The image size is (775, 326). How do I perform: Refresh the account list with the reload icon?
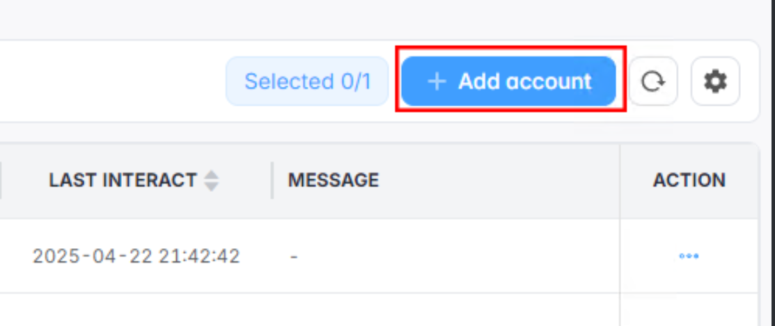pyautogui.click(x=653, y=81)
